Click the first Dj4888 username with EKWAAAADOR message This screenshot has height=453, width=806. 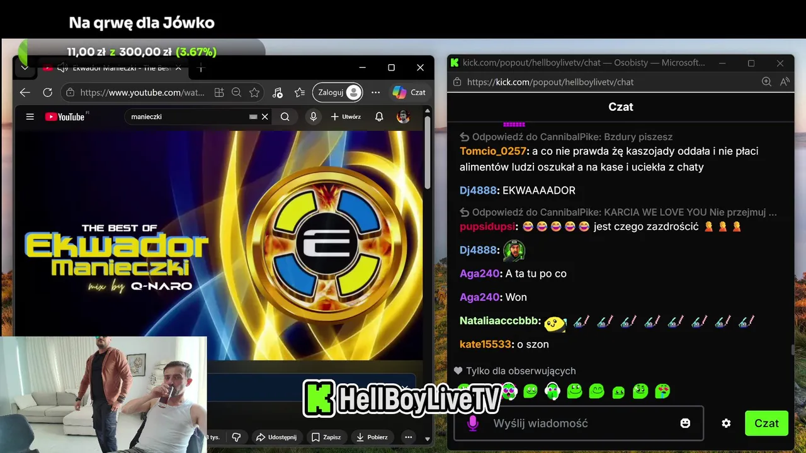pyautogui.click(x=478, y=190)
